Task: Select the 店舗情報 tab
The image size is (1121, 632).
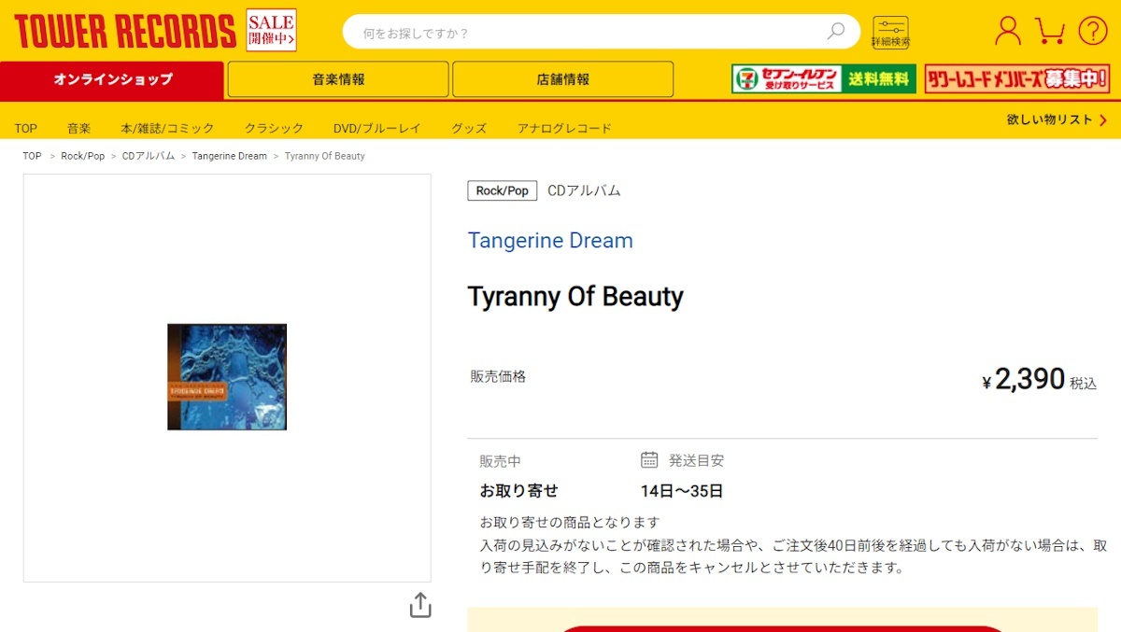Action: 563,79
